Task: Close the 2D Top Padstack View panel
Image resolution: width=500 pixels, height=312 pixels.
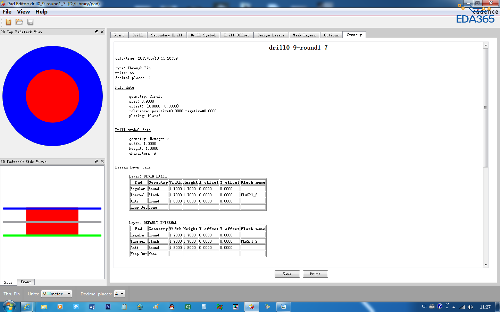Action: [x=102, y=32]
